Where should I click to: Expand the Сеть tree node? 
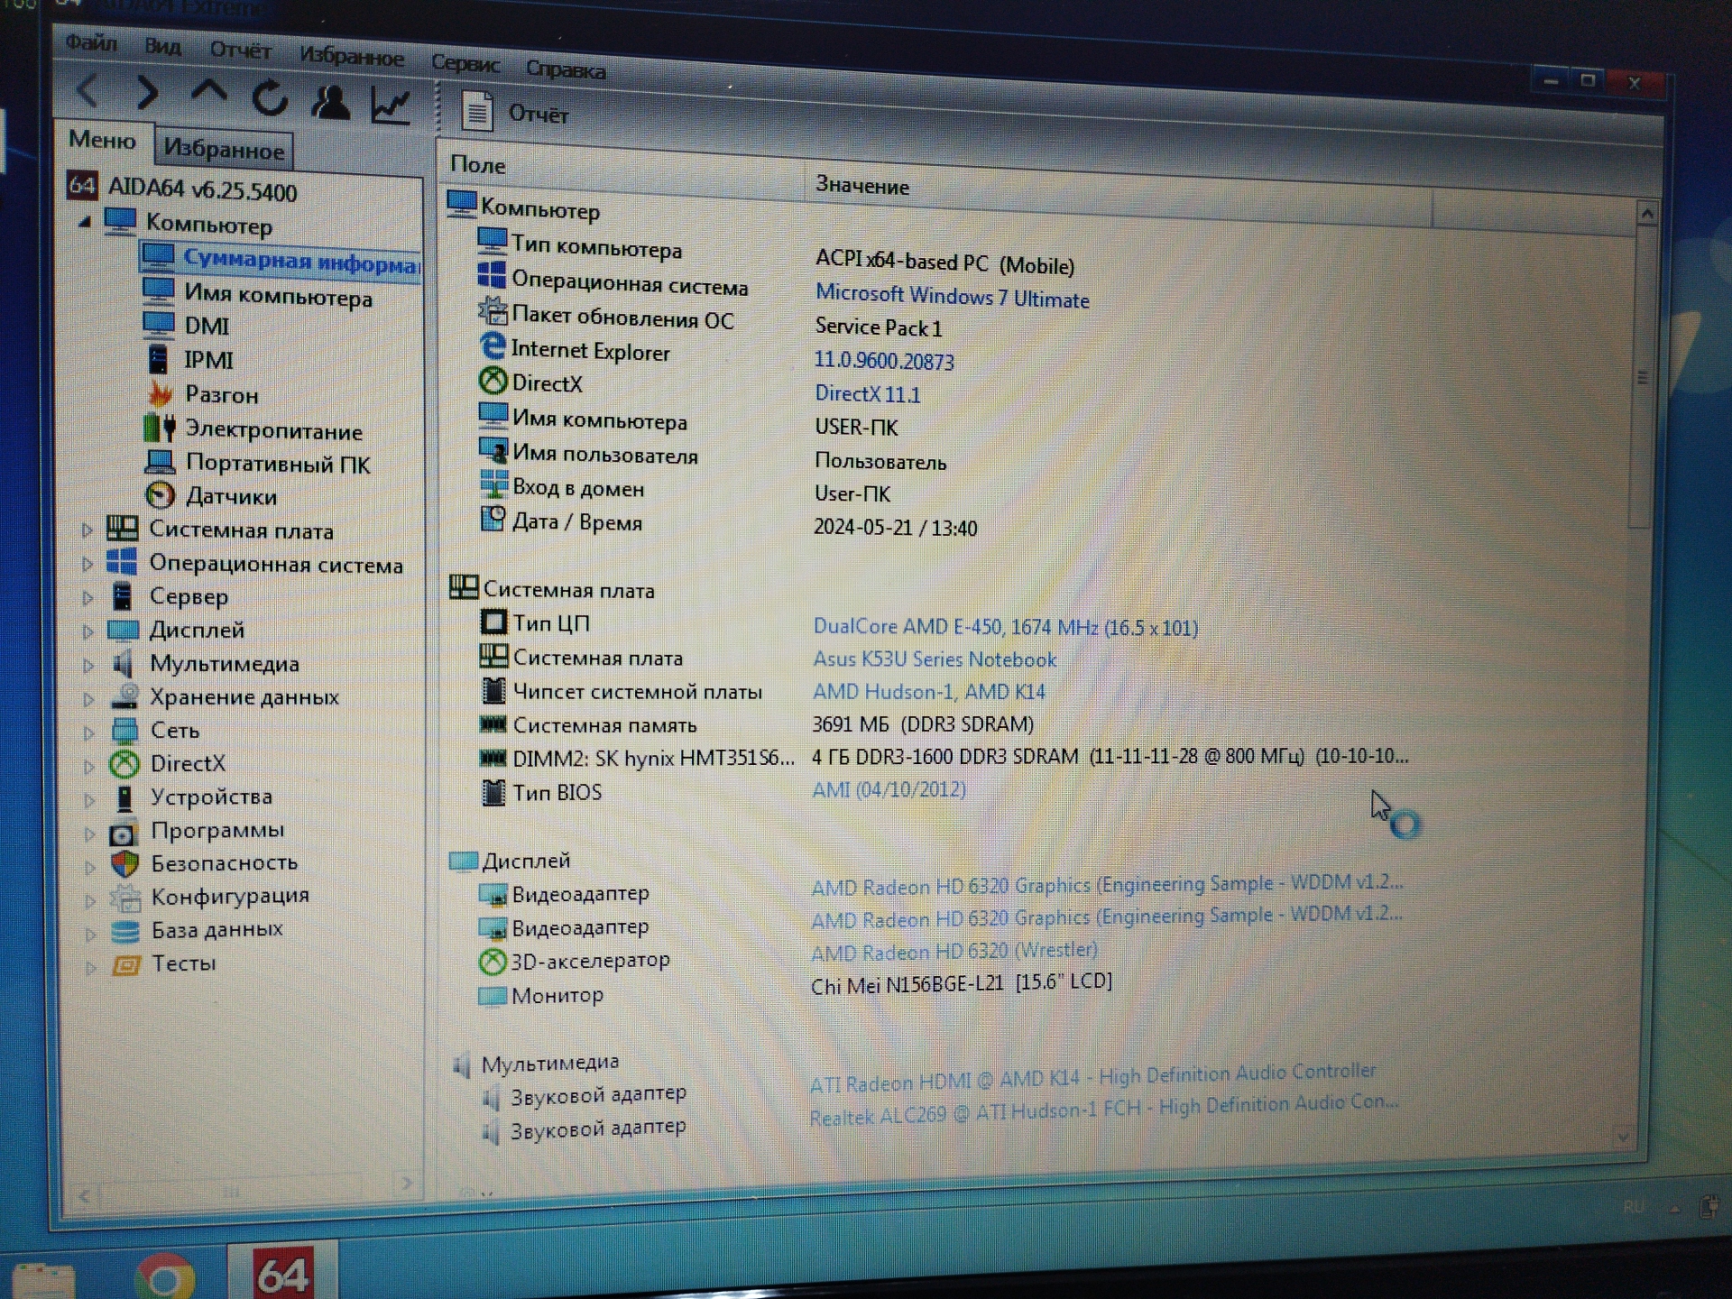[x=88, y=732]
